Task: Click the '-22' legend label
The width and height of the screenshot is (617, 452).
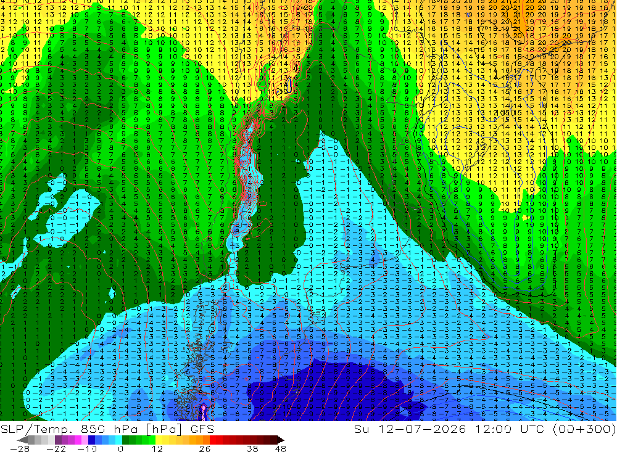Action: 56,448
